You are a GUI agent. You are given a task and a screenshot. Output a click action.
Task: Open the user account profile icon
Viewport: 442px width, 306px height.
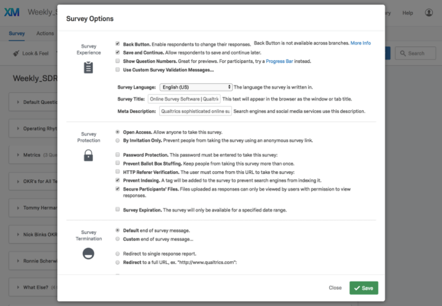(429, 12)
